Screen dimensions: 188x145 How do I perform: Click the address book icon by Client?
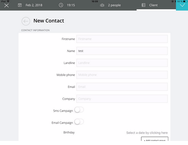[x=144, y=5]
